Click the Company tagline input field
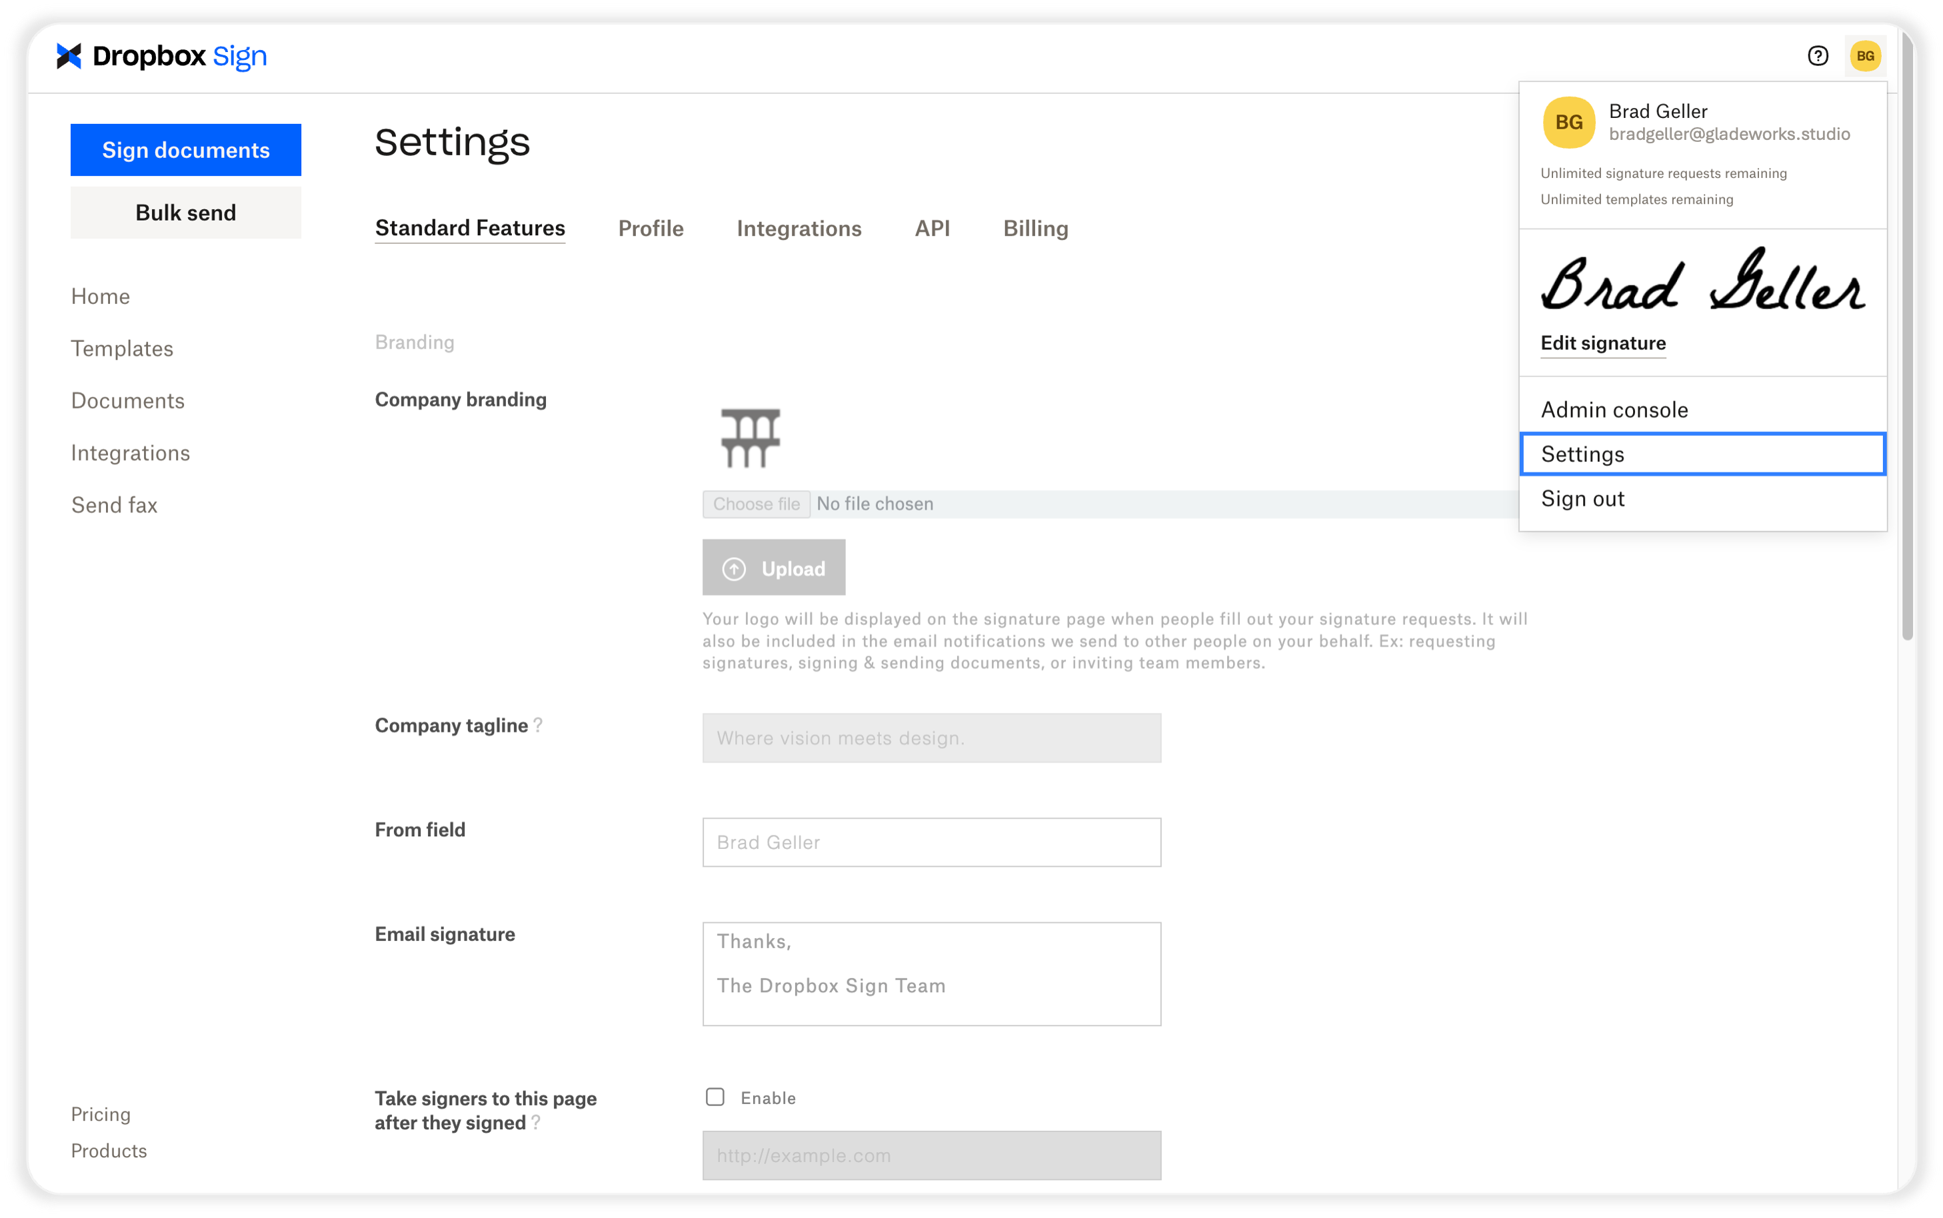The width and height of the screenshot is (1943, 1218). 931,738
